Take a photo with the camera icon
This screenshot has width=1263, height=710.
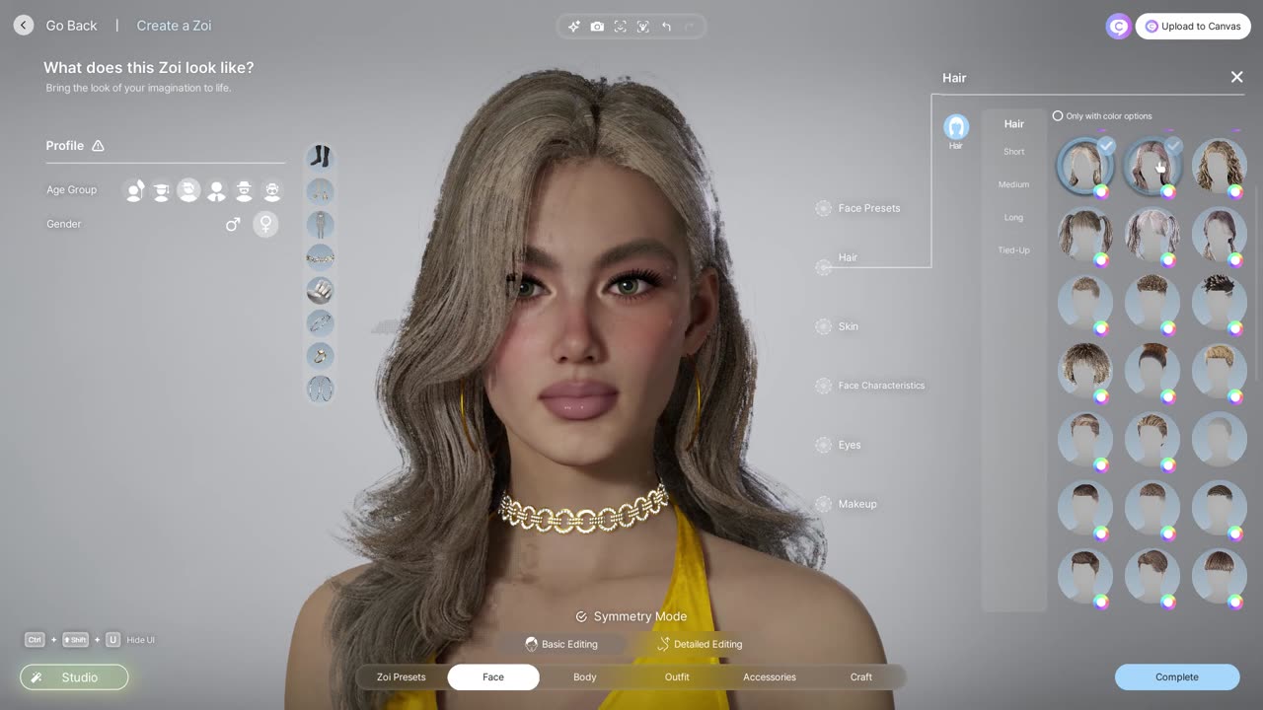[597, 27]
